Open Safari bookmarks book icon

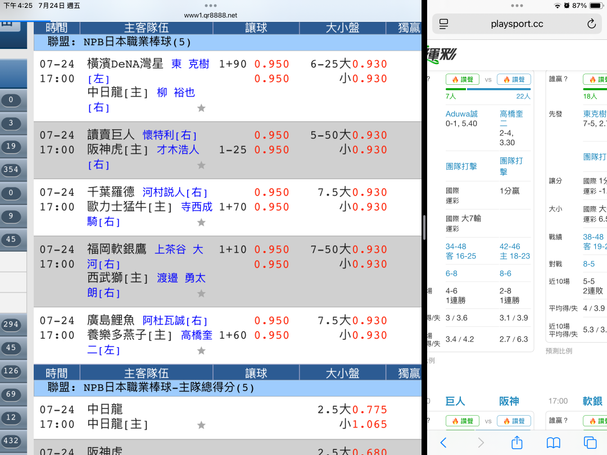click(553, 443)
